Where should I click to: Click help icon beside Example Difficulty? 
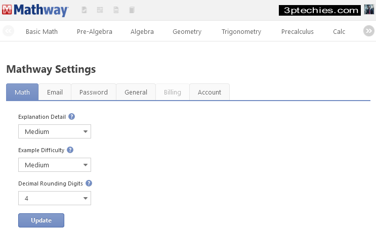[70, 150]
